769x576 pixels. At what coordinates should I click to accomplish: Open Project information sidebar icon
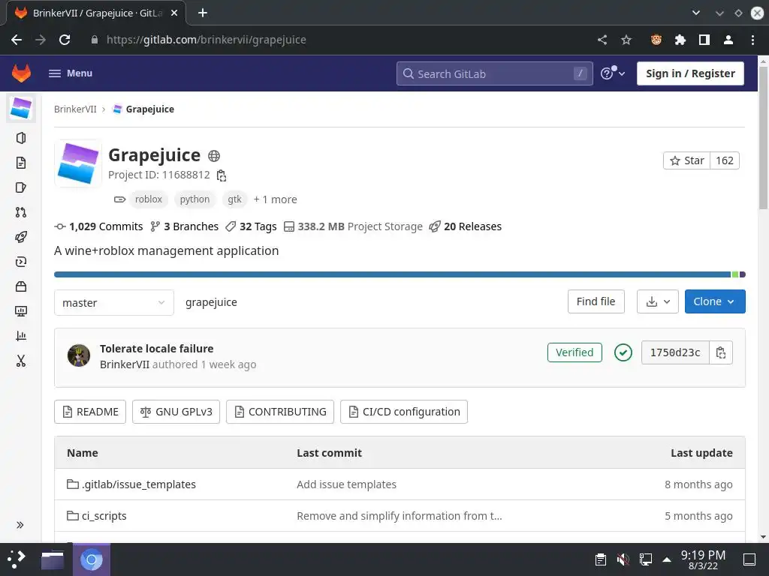pyautogui.click(x=20, y=138)
